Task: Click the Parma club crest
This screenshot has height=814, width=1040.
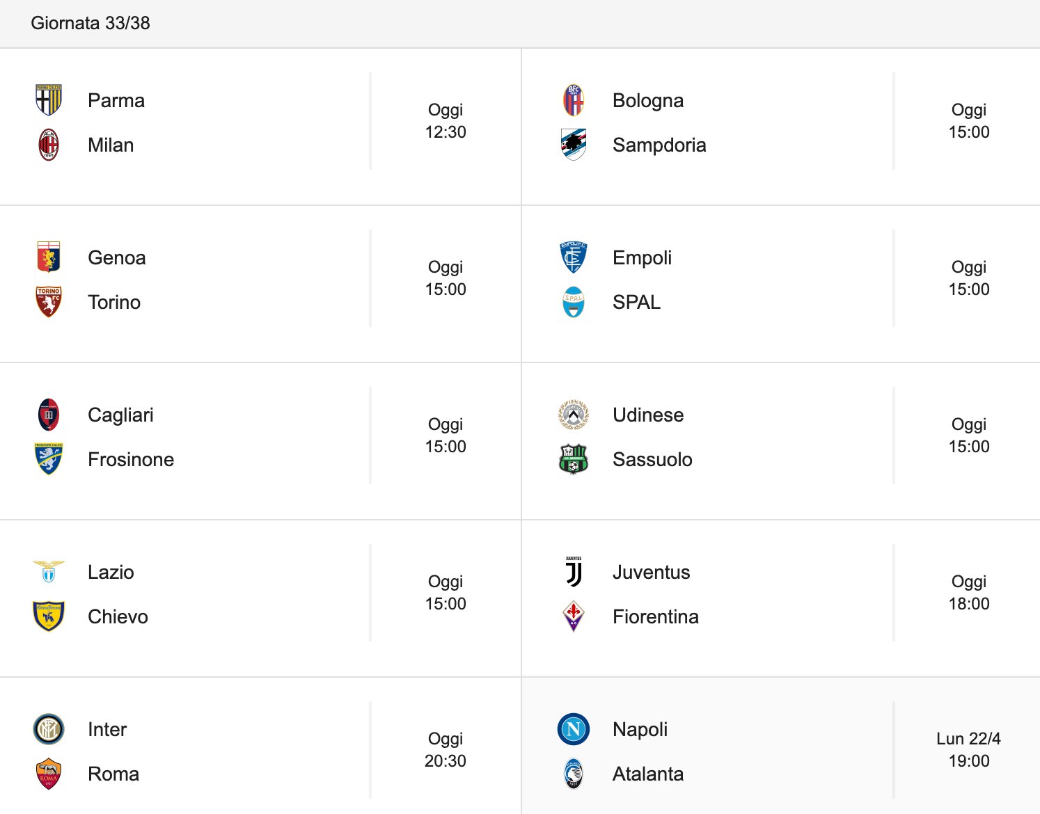Action: point(49,100)
